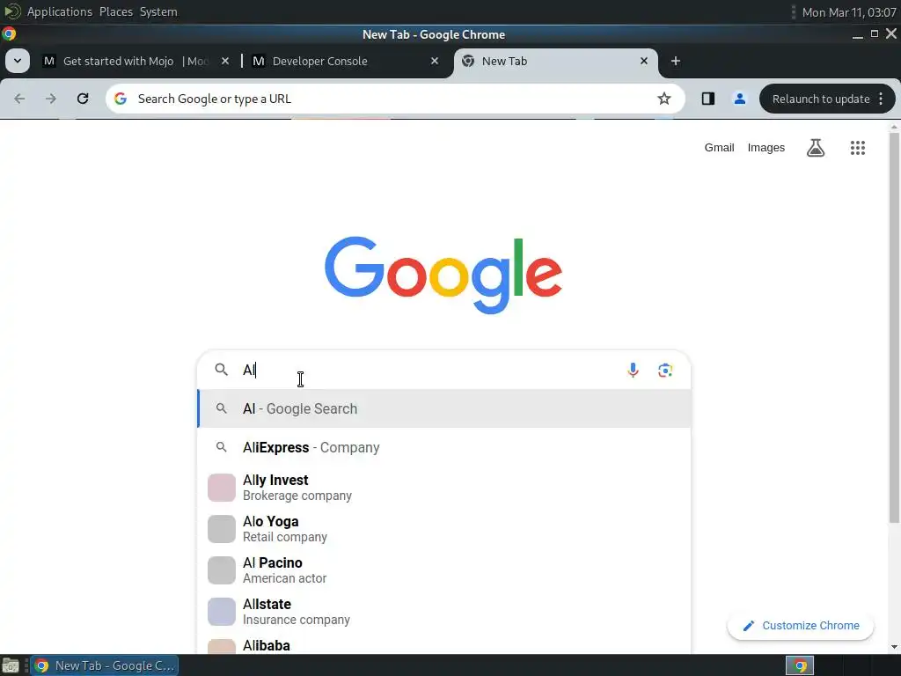Open the tab search dropdown

pos(18,61)
